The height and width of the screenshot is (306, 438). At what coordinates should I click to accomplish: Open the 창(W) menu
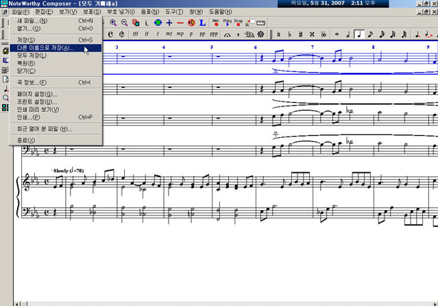click(x=196, y=12)
